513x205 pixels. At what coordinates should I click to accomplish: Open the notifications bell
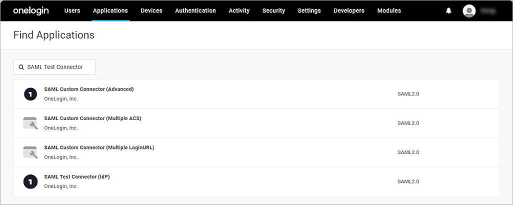(x=448, y=11)
